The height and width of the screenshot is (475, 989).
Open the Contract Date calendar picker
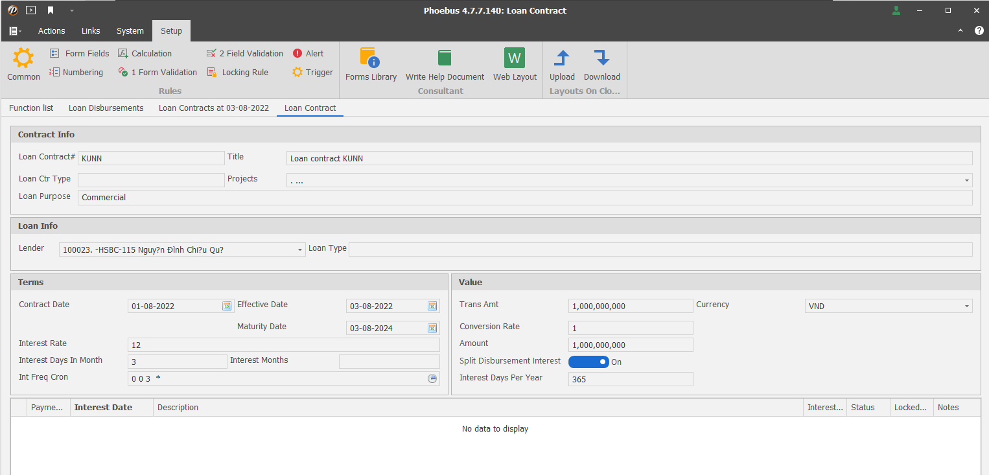tap(227, 307)
